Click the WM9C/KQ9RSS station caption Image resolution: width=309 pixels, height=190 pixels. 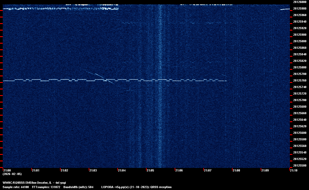(34, 183)
